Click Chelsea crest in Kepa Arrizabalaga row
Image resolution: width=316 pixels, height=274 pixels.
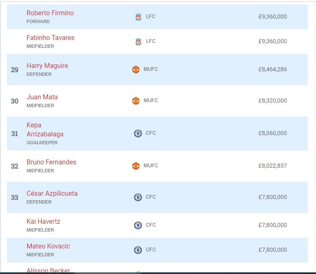coord(138,133)
